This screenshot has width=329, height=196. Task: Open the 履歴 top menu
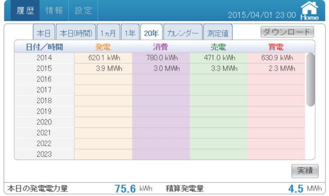pos(25,10)
